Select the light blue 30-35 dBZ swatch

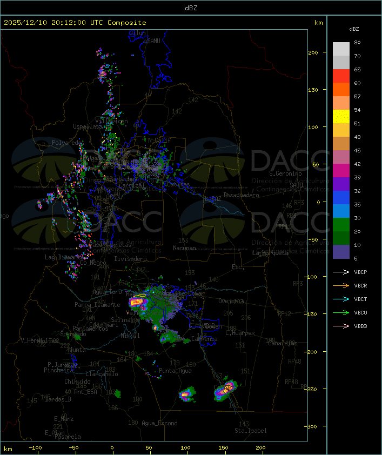(341, 211)
